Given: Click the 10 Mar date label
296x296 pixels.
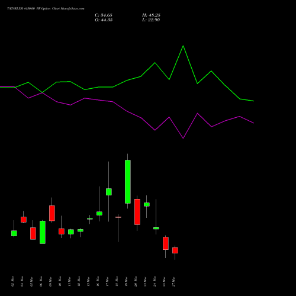Looking at the screenshot, I should coord(60,281).
